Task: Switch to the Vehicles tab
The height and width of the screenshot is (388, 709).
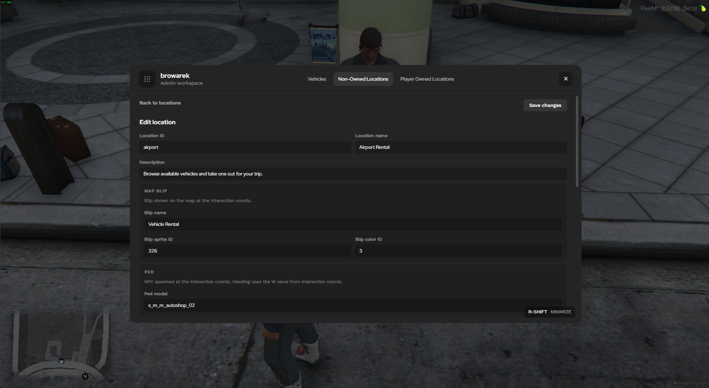Action: [317, 79]
